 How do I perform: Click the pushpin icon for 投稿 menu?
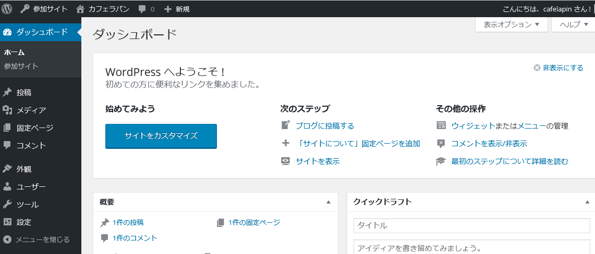(x=7, y=93)
